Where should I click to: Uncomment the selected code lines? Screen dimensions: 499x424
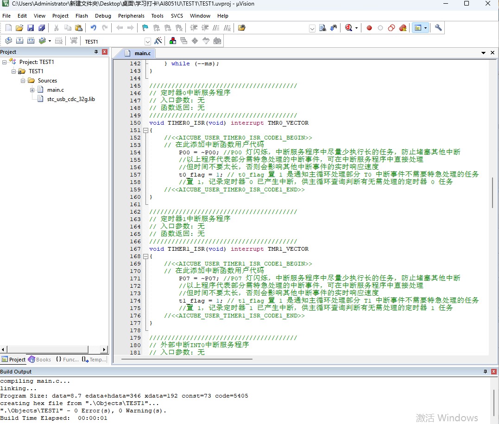click(x=227, y=28)
